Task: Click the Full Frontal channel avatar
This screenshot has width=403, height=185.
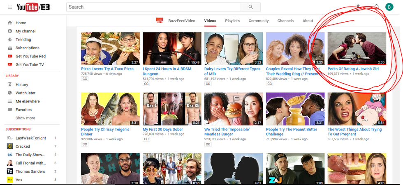Action: coord(10,163)
